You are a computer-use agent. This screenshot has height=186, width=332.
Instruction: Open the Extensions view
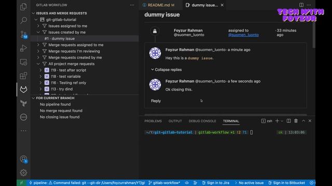(x=23, y=76)
